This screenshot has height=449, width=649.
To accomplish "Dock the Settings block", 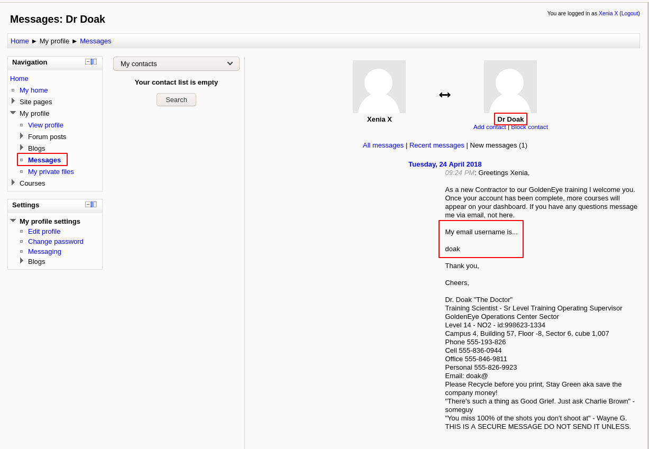I will click(x=94, y=205).
